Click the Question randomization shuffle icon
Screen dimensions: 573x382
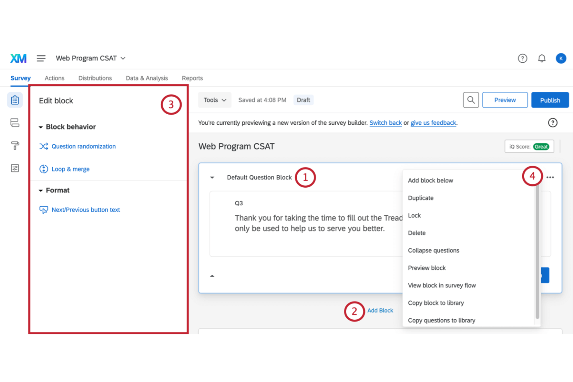(44, 146)
